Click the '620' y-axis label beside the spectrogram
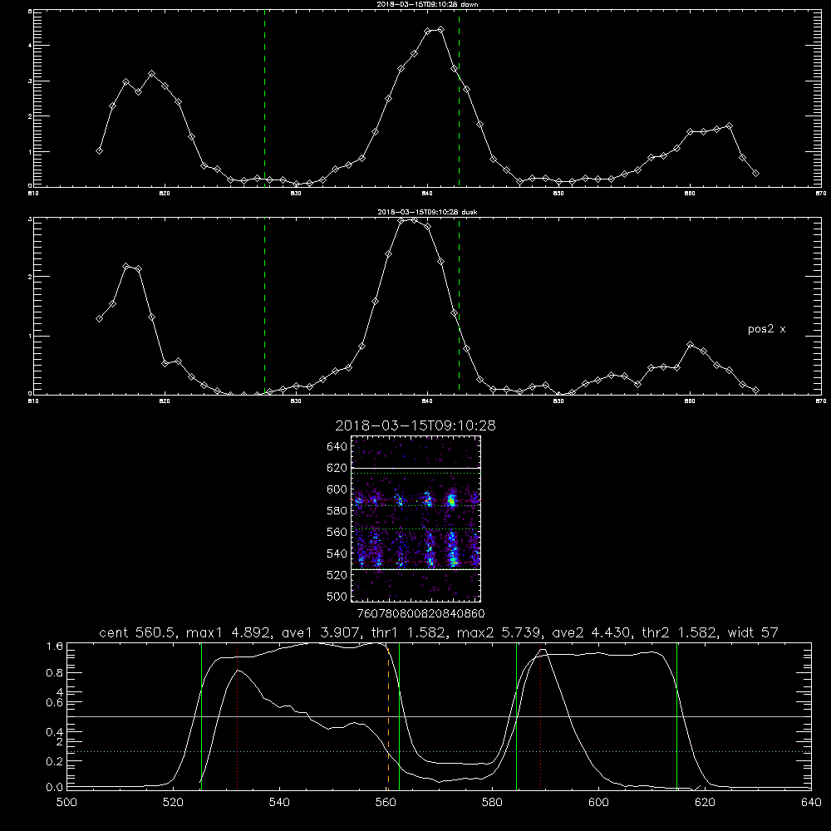The image size is (831, 831). (337, 468)
